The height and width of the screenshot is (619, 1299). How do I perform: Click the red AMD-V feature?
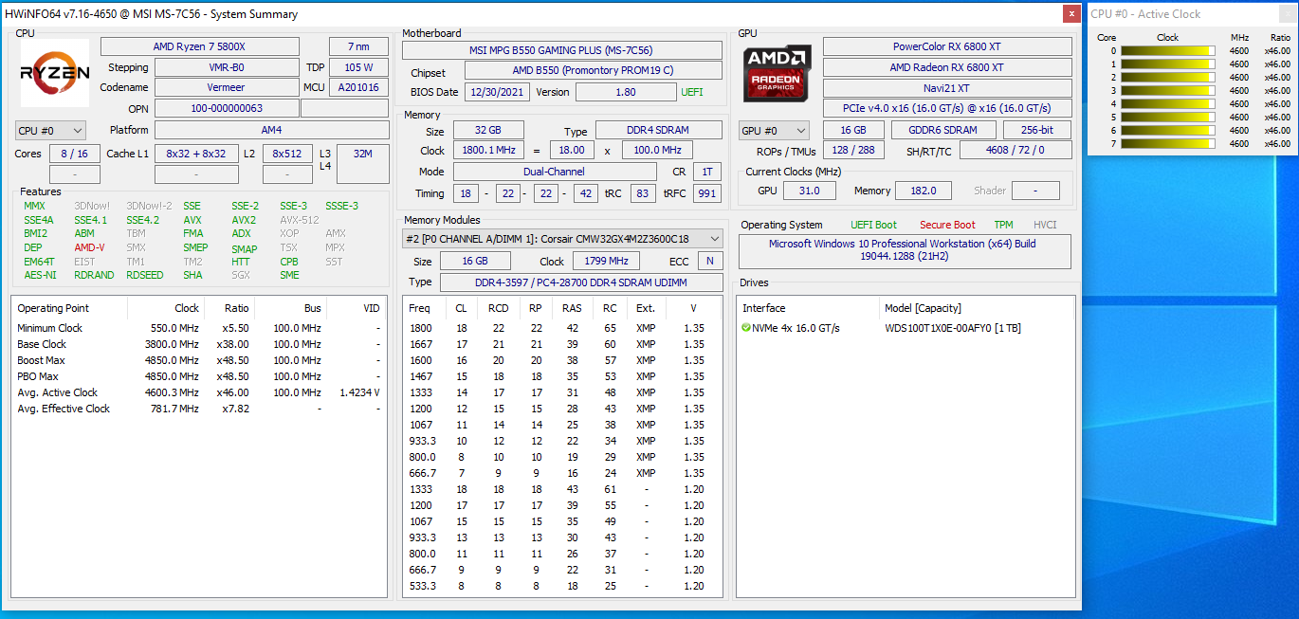pyautogui.click(x=90, y=247)
